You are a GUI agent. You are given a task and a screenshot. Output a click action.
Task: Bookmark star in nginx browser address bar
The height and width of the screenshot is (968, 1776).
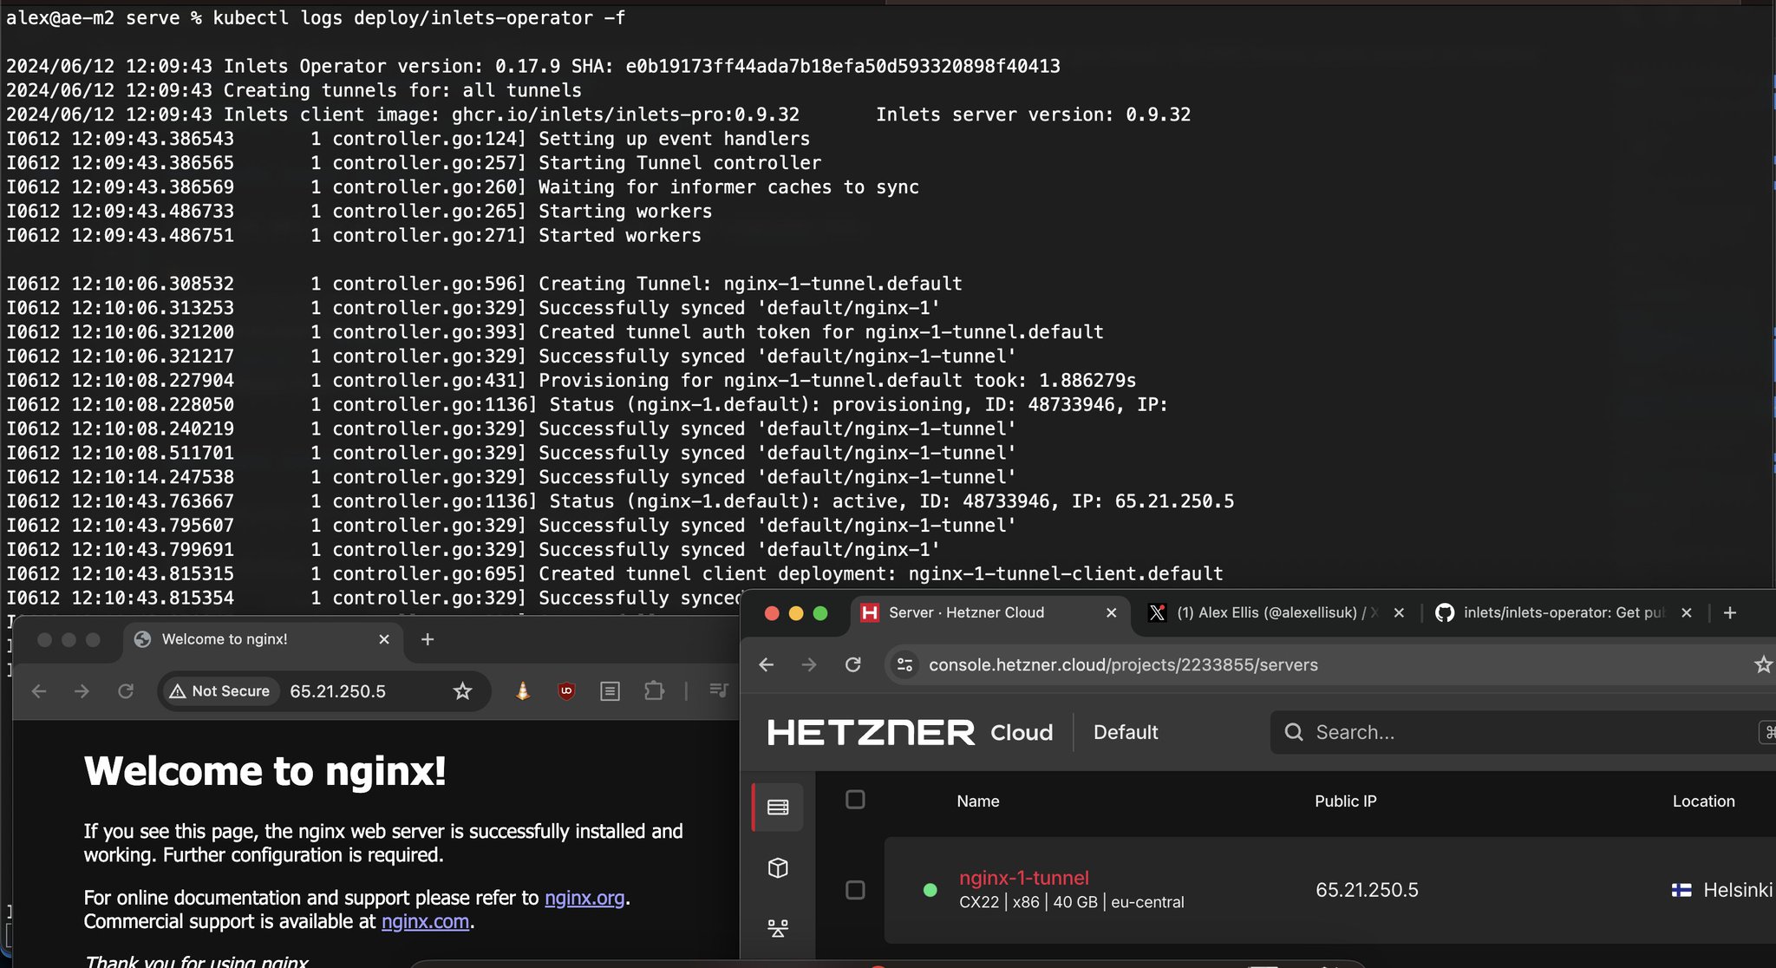point(462,691)
